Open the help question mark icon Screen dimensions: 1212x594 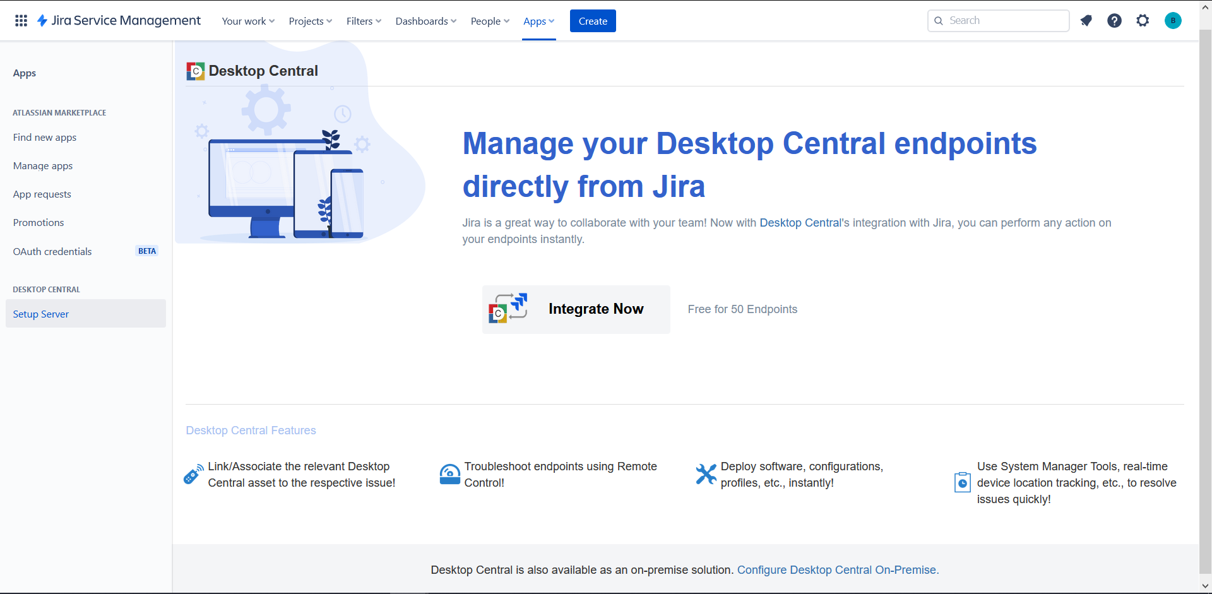coord(1115,21)
